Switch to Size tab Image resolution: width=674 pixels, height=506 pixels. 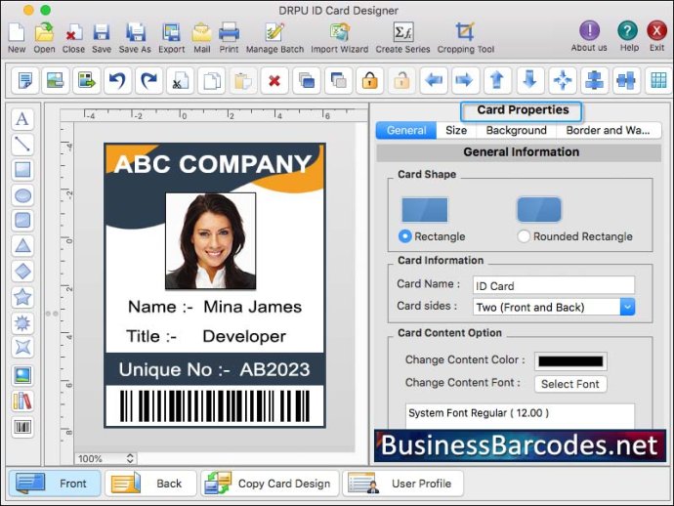456,130
